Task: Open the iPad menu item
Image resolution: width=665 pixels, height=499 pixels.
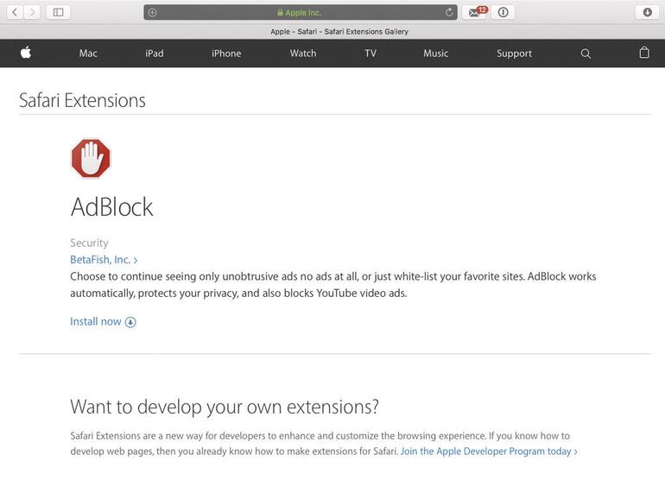Action: click(155, 54)
